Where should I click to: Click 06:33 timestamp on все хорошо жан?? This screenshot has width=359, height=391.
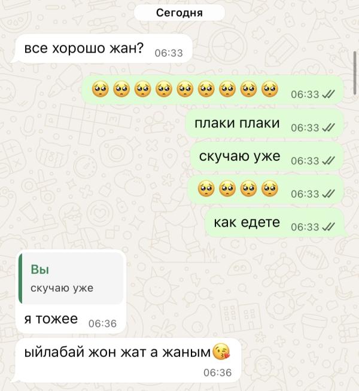[x=169, y=53]
